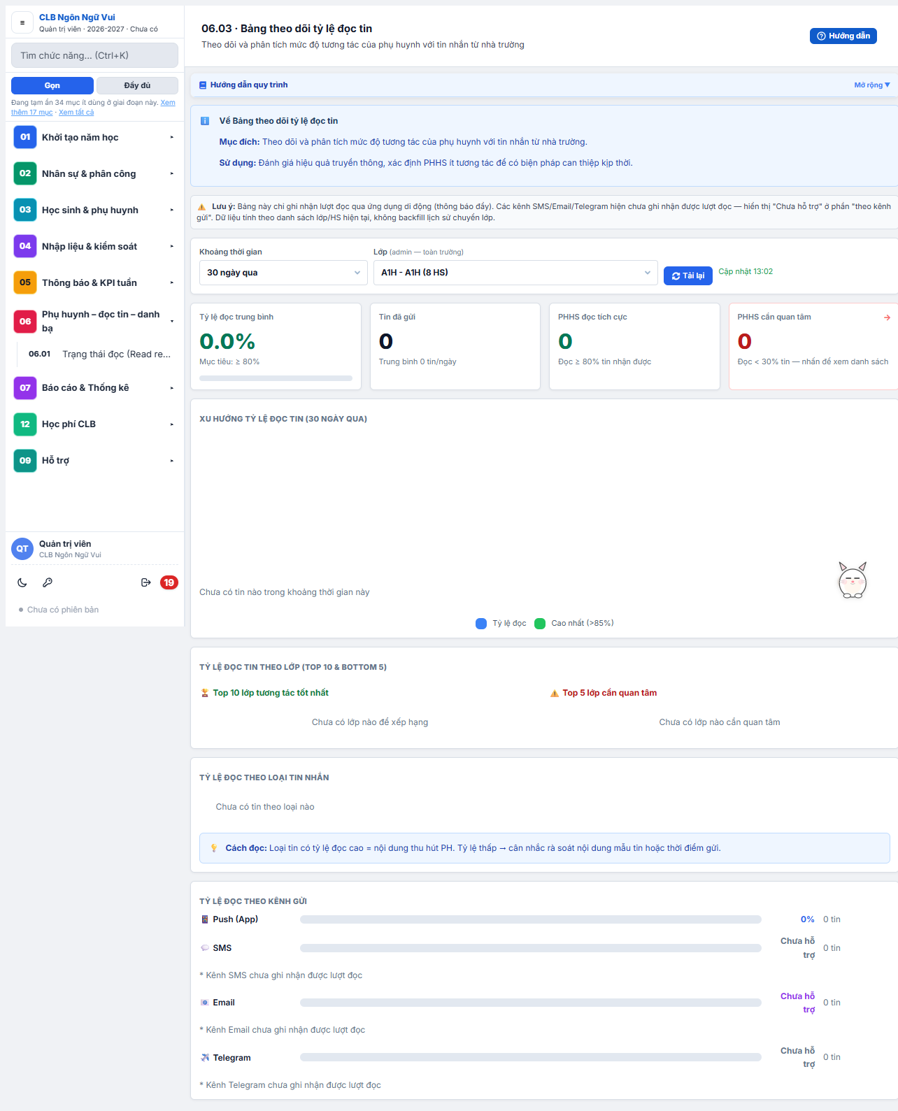
Task: Click the QT user avatar
Action: pyautogui.click(x=22, y=549)
